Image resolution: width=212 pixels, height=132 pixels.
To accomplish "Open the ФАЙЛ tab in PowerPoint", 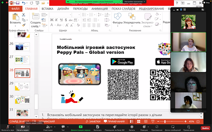I will [15, 9].
